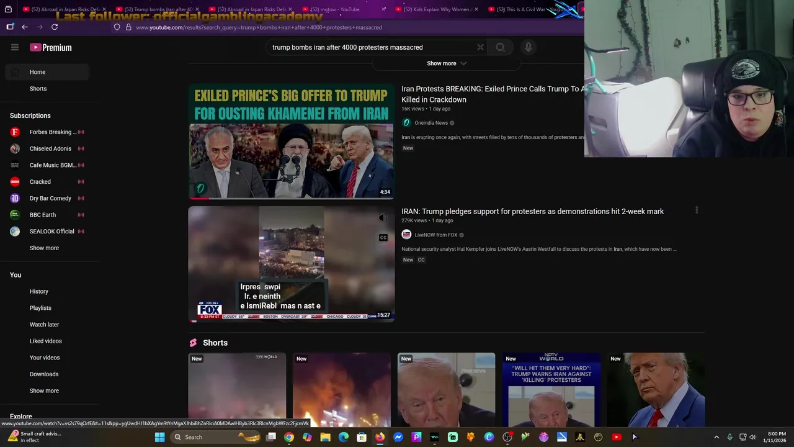Click the Firefox address bar URL
The width and height of the screenshot is (794, 447).
click(259, 27)
